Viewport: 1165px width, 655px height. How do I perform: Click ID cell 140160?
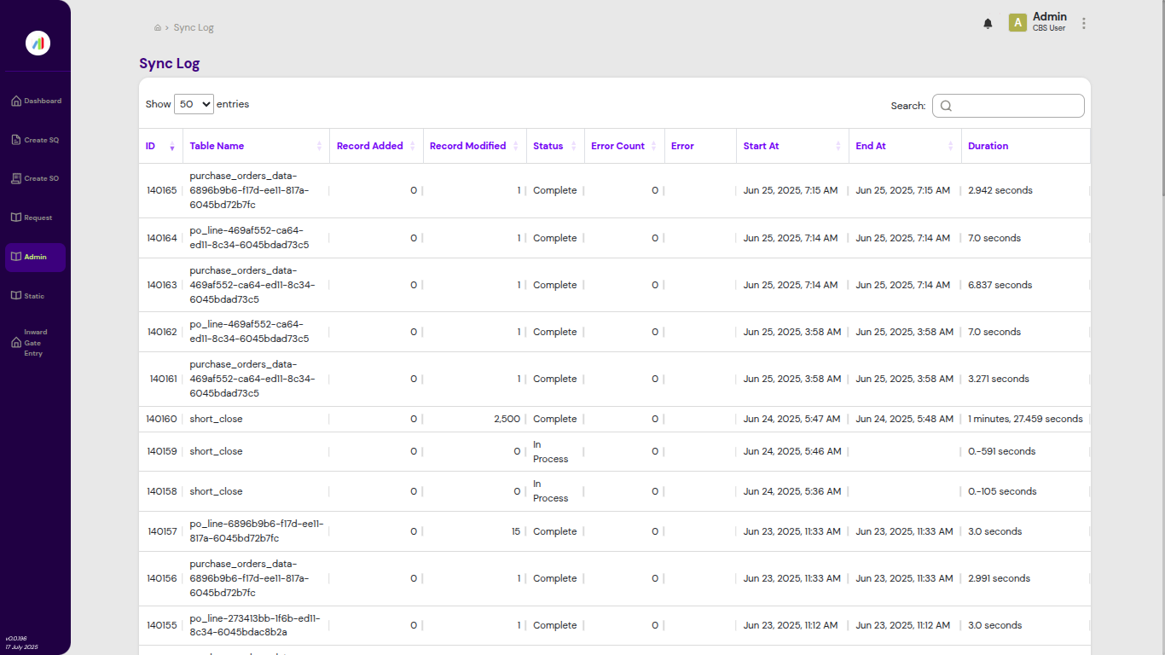point(161,419)
